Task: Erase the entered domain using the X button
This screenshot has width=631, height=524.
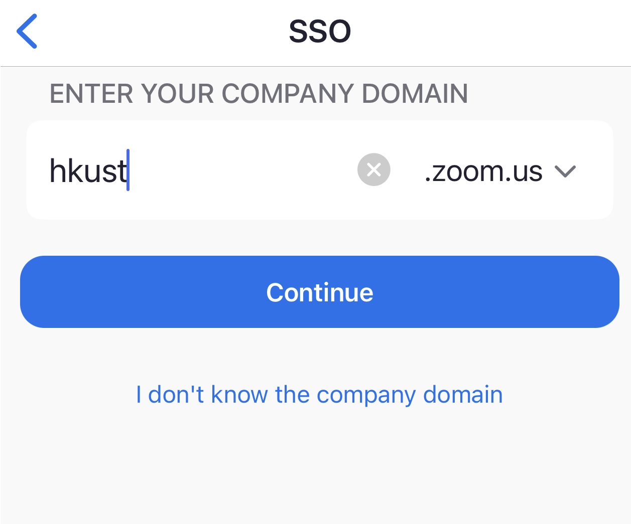Action: click(373, 169)
